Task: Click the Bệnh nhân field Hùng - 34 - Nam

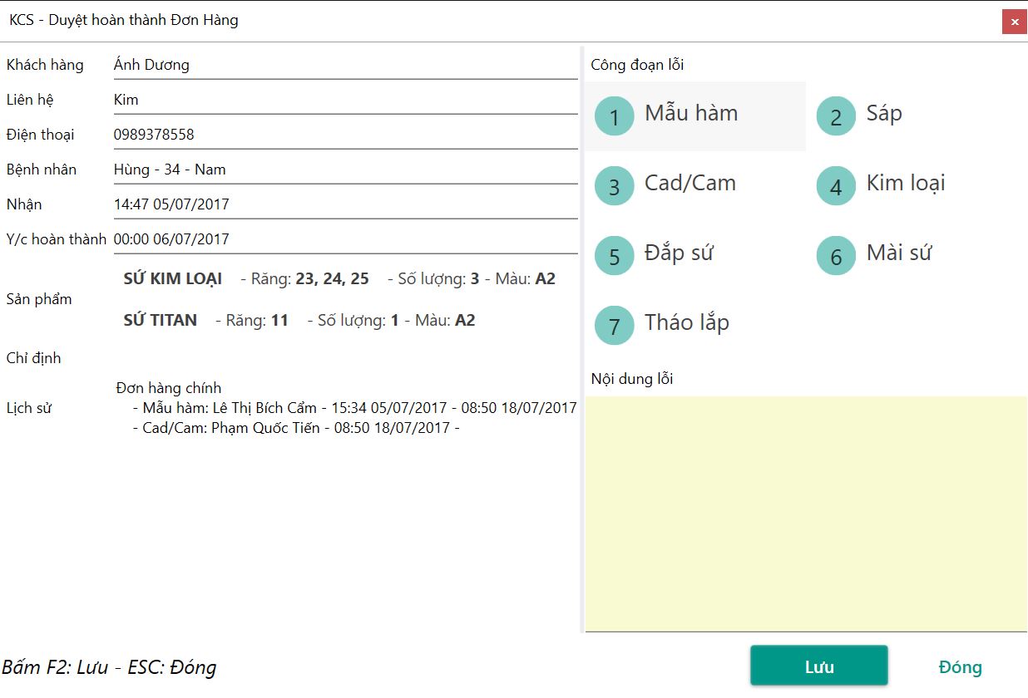Action: (344, 170)
